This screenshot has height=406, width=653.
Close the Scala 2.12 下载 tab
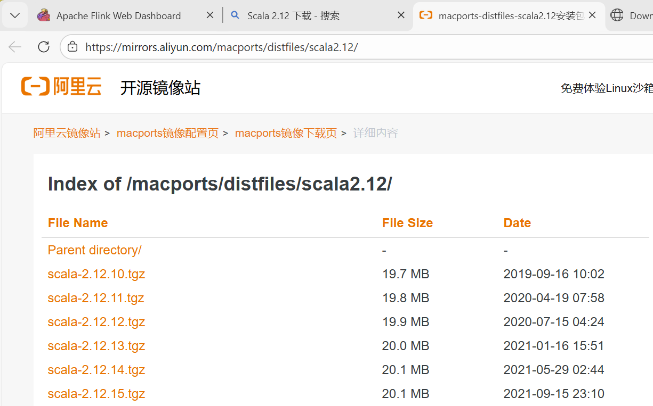pyautogui.click(x=401, y=16)
